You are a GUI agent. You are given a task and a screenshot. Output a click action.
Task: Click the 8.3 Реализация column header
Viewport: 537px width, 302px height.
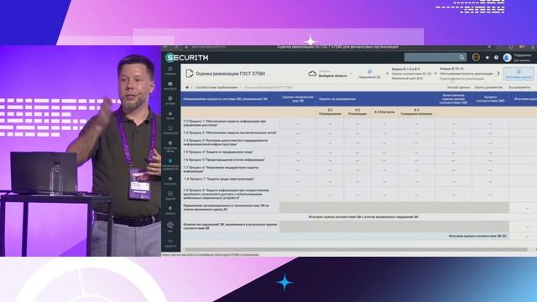point(357,112)
